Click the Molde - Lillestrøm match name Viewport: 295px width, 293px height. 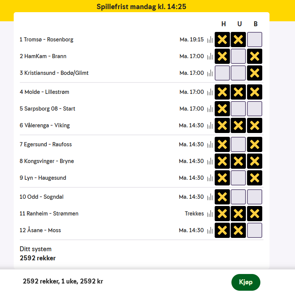pos(47,92)
